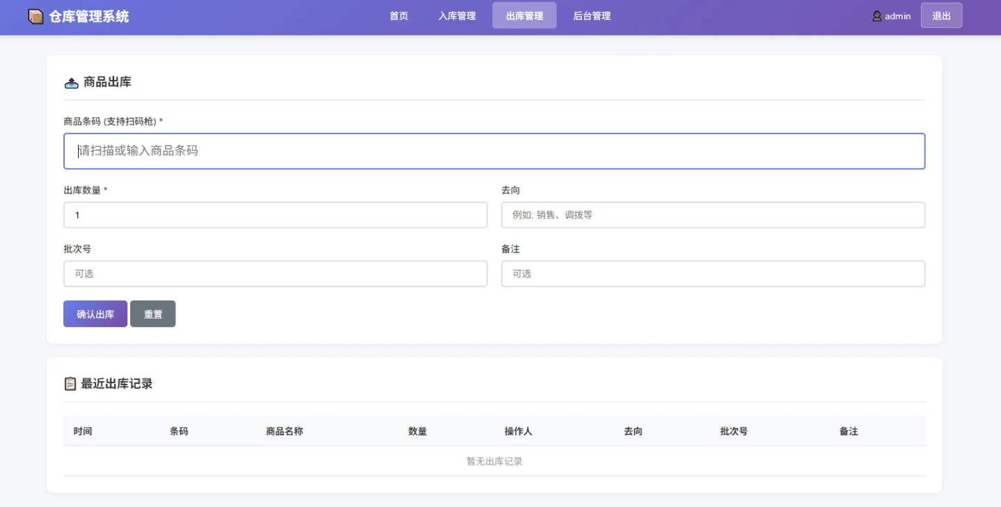This screenshot has width=1001, height=507.
Task: Click the 重置 button
Action: tap(153, 314)
